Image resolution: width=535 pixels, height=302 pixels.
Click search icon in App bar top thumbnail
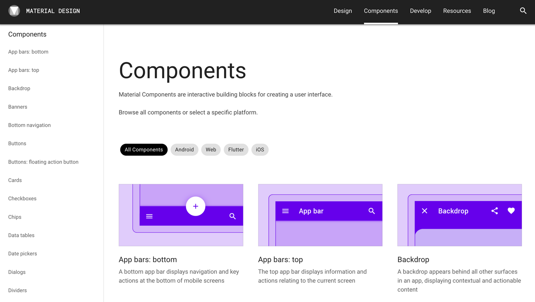(x=372, y=211)
